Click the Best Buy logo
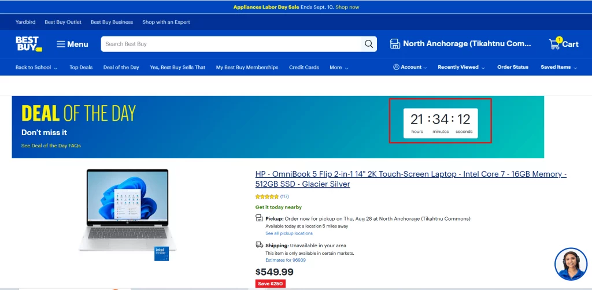Image resolution: width=592 pixels, height=290 pixels. tap(29, 44)
